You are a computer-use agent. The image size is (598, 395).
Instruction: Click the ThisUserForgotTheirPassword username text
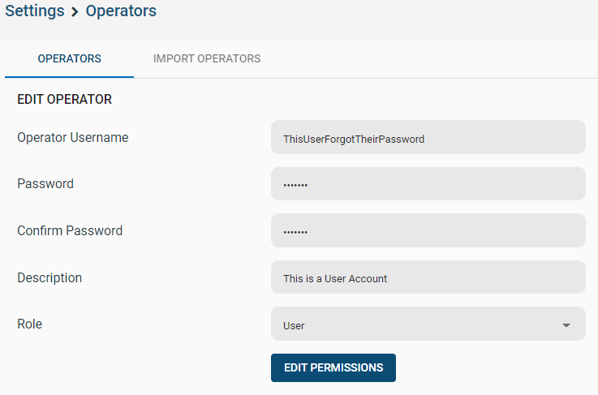[x=354, y=140]
